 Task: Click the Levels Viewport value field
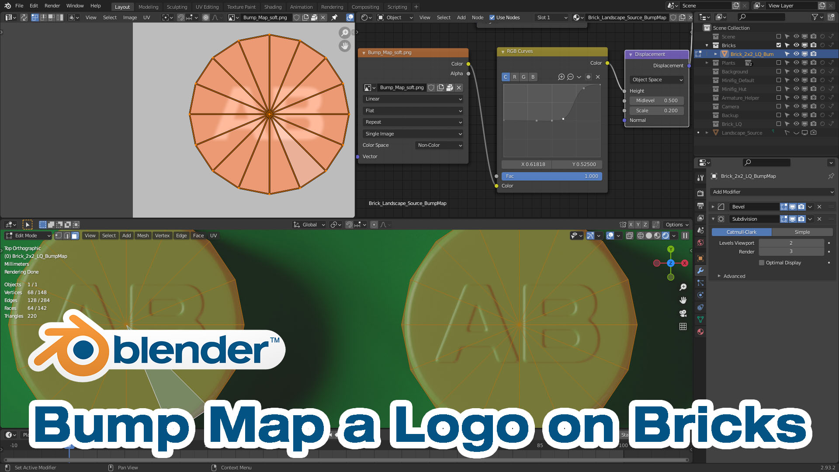pos(791,243)
